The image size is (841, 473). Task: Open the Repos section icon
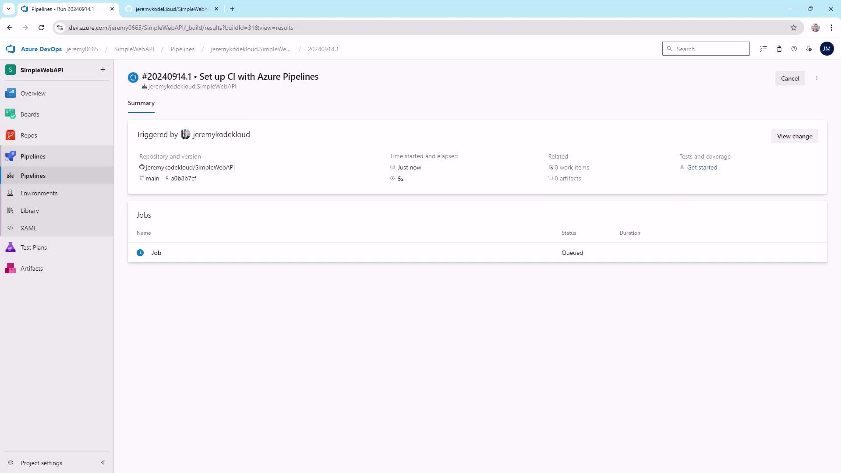click(x=11, y=135)
